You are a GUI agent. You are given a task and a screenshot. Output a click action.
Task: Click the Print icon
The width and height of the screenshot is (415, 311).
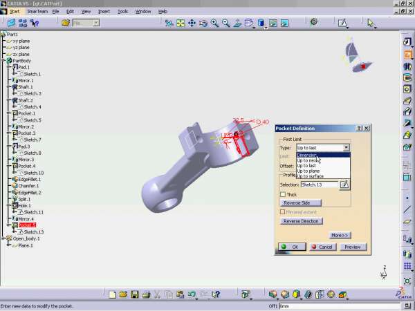click(146, 294)
